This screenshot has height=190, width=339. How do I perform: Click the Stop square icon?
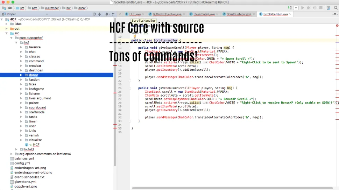point(321,8)
